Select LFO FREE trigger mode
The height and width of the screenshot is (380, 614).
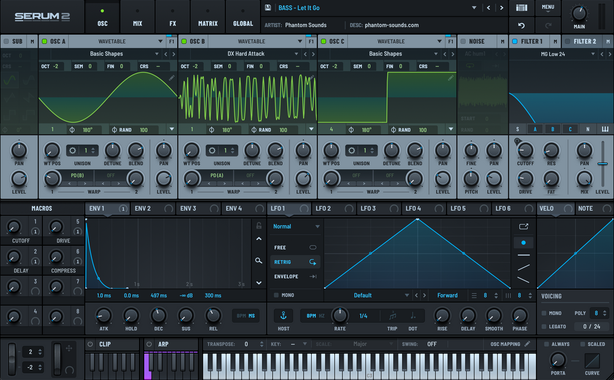(295, 248)
